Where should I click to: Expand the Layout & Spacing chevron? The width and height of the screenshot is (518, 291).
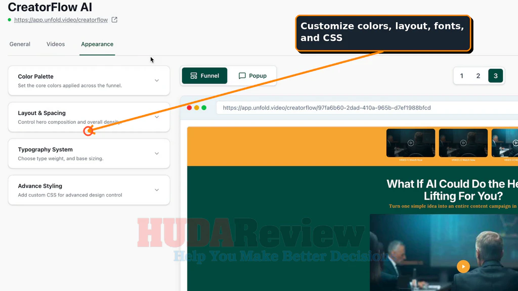(157, 117)
